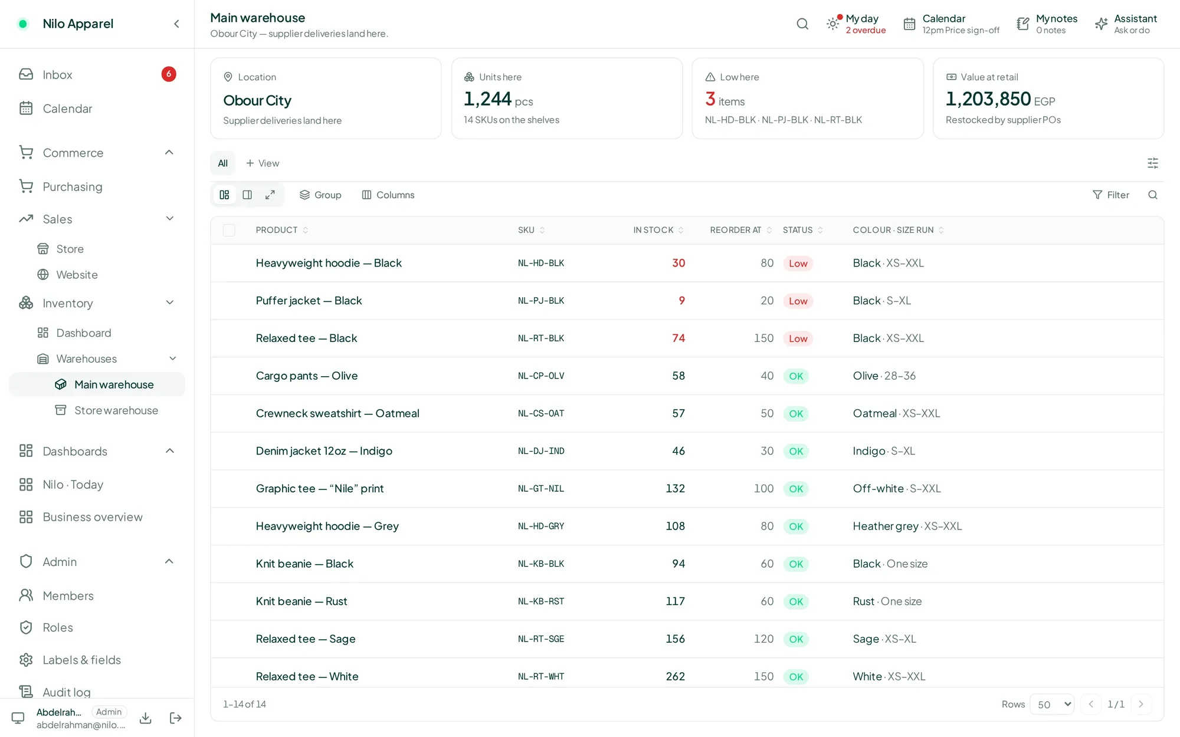Click the sign out icon
This screenshot has height=737, width=1180.
(x=175, y=718)
